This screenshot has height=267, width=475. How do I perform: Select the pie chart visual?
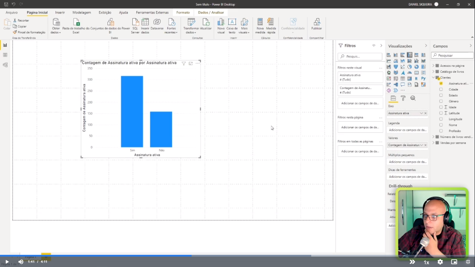coord(410,67)
